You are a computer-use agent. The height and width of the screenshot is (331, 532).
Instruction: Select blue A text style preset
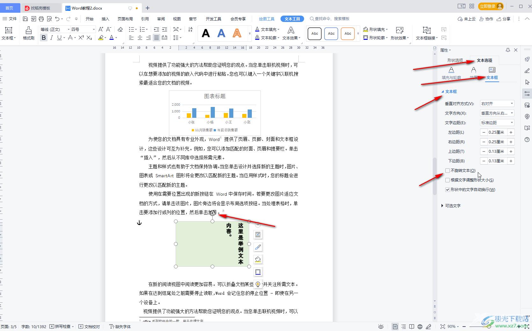tap(221, 33)
